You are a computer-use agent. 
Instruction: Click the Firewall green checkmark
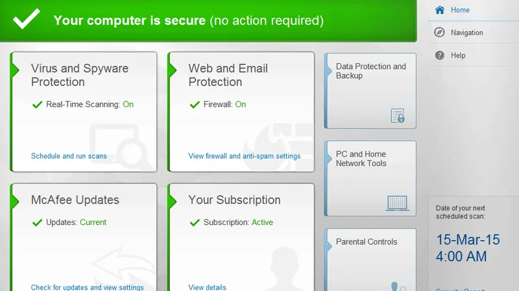[x=194, y=104]
